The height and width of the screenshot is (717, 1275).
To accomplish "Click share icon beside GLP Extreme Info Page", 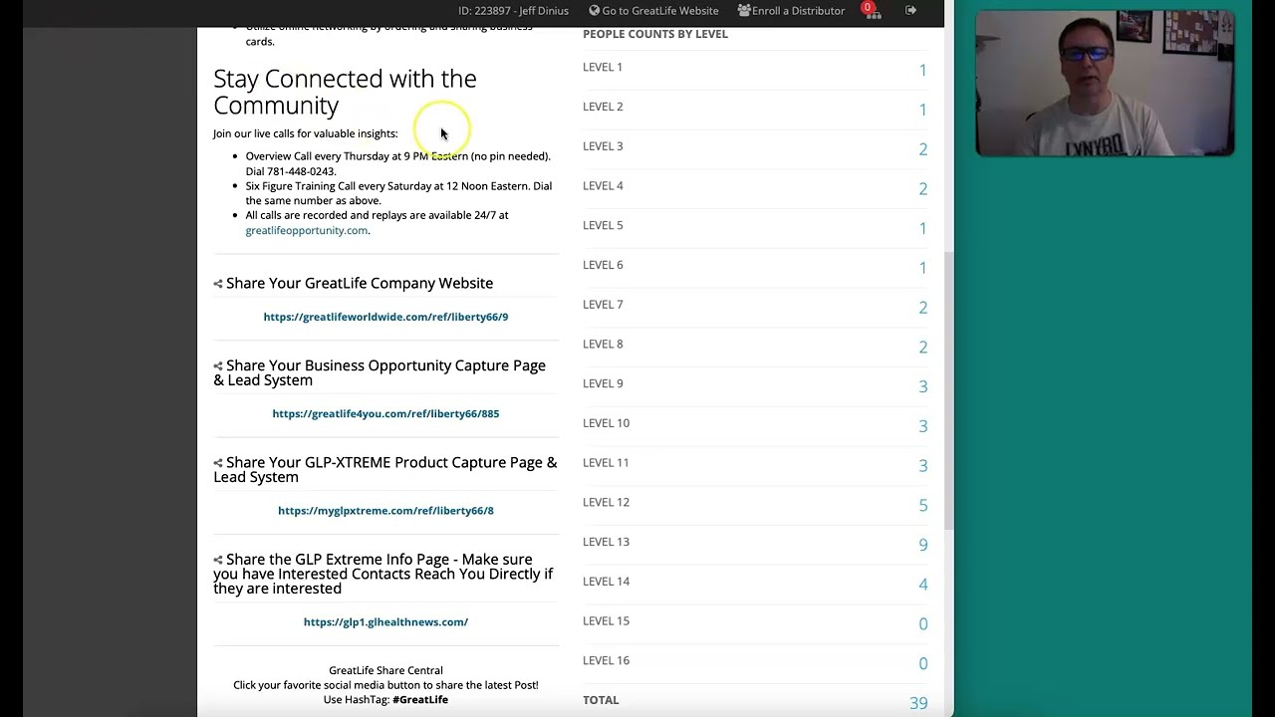I will click(x=218, y=560).
